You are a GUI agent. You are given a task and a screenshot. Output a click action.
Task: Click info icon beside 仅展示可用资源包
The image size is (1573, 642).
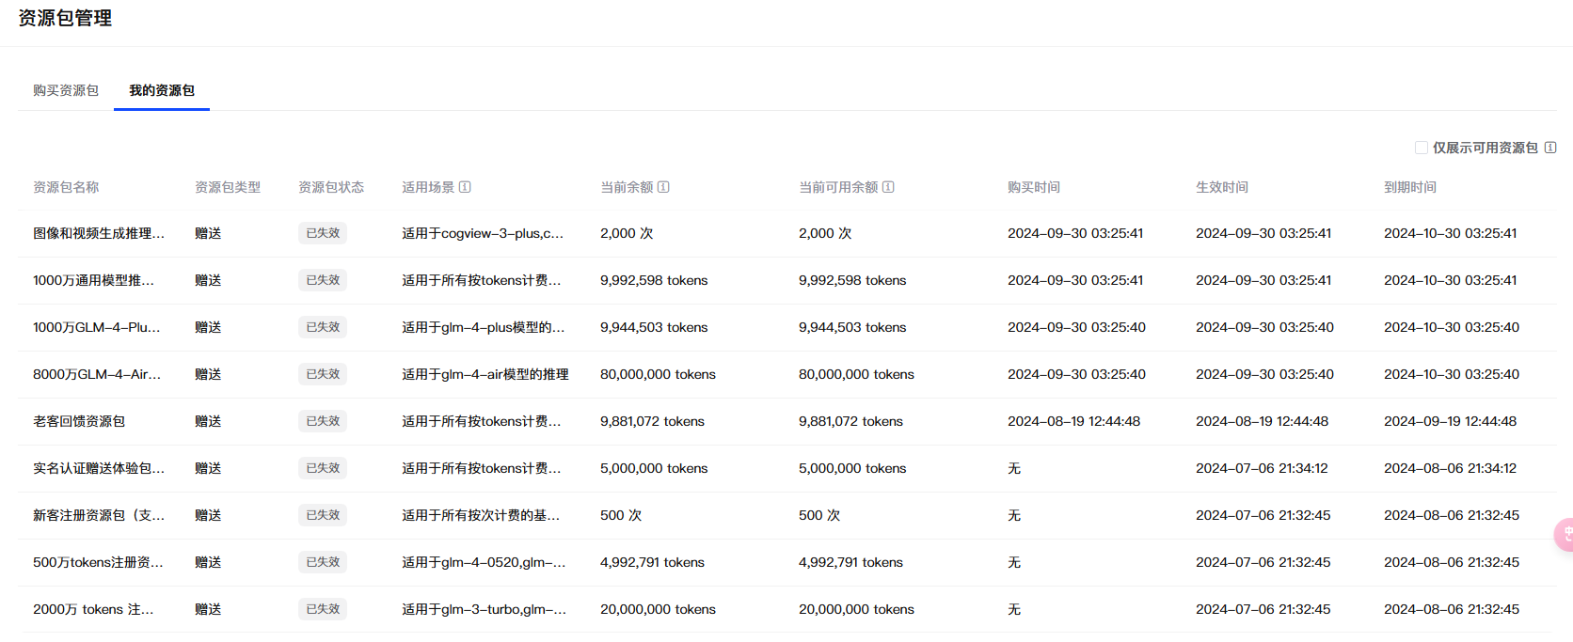[1550, 148]
